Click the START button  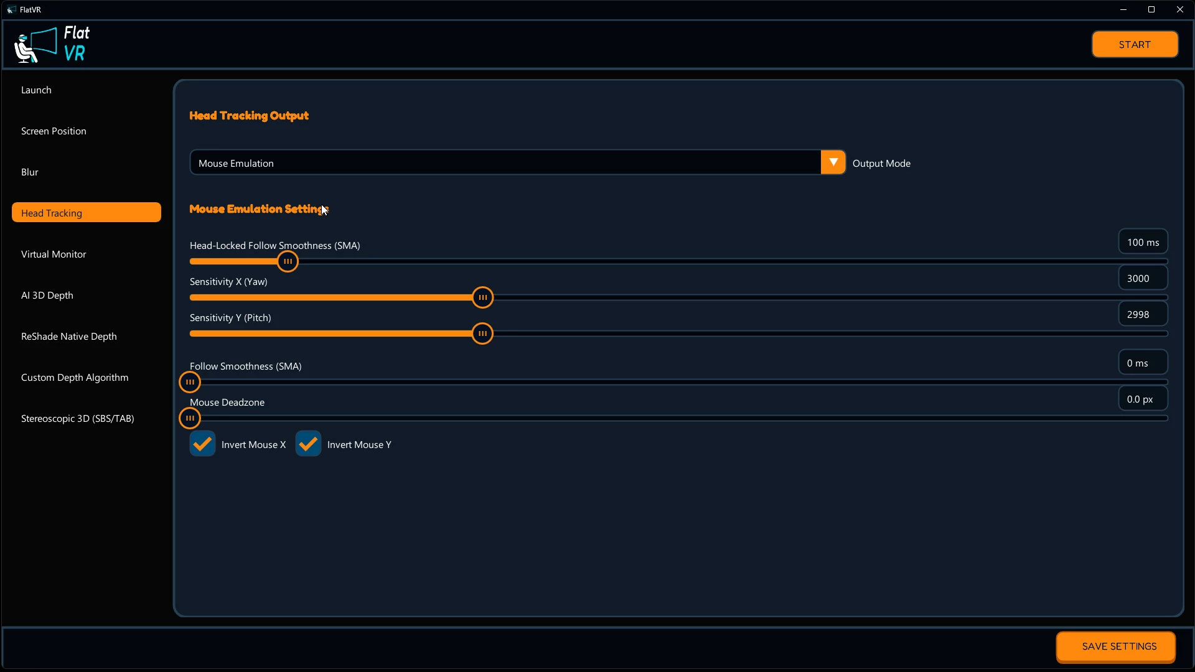1135,44
